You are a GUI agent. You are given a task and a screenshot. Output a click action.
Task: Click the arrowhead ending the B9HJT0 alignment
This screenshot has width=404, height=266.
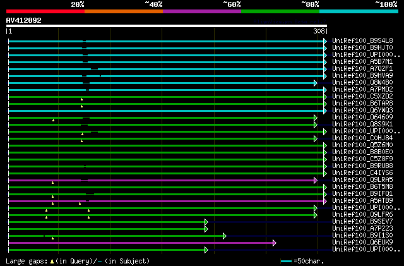(325, 48)
